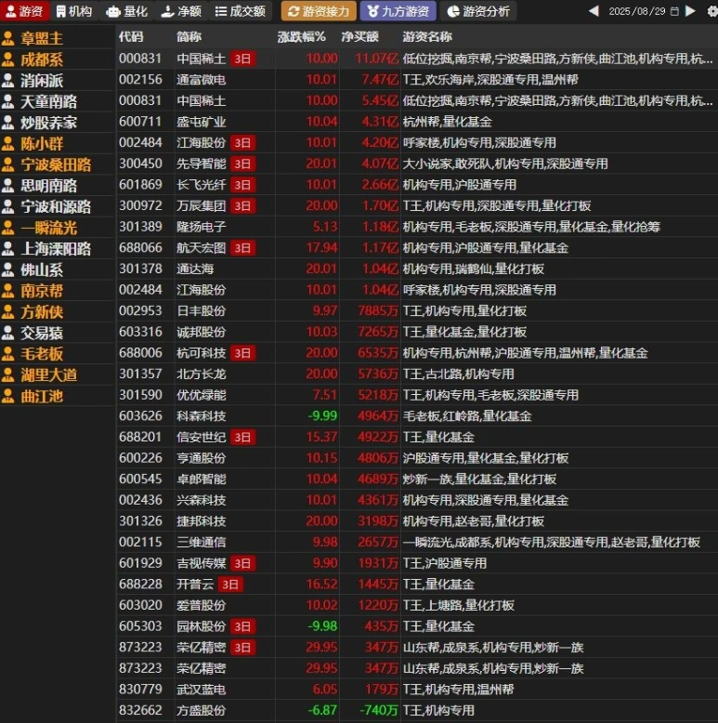Click the date field 2025/08/29

click(637, 11)
